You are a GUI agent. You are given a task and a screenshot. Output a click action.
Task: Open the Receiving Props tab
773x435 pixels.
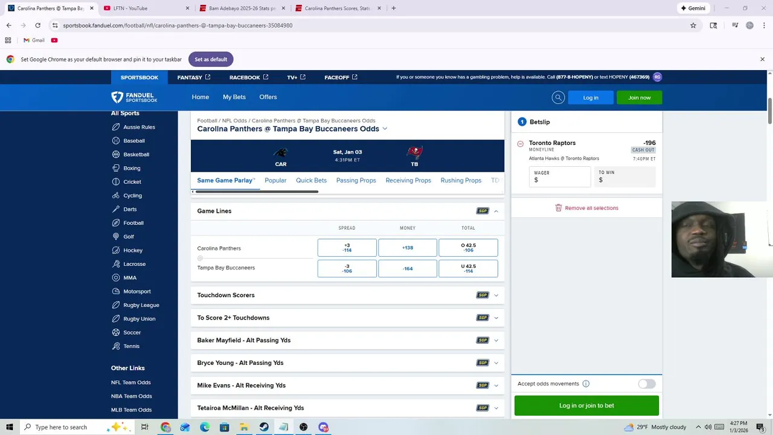point(408,181)
